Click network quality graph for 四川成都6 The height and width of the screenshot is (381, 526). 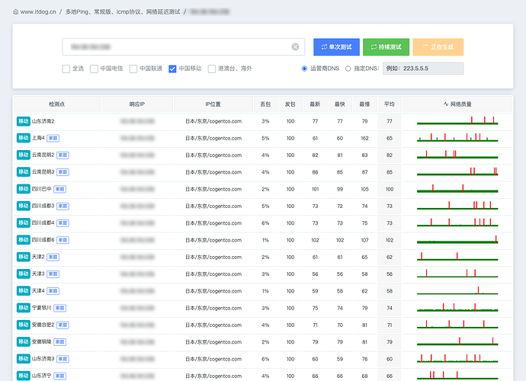(457, 239)
